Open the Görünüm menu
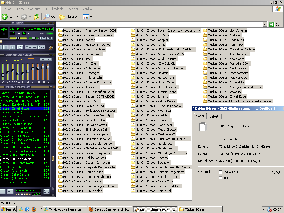This screenshot has height=213, width=284. pos(34,9)
